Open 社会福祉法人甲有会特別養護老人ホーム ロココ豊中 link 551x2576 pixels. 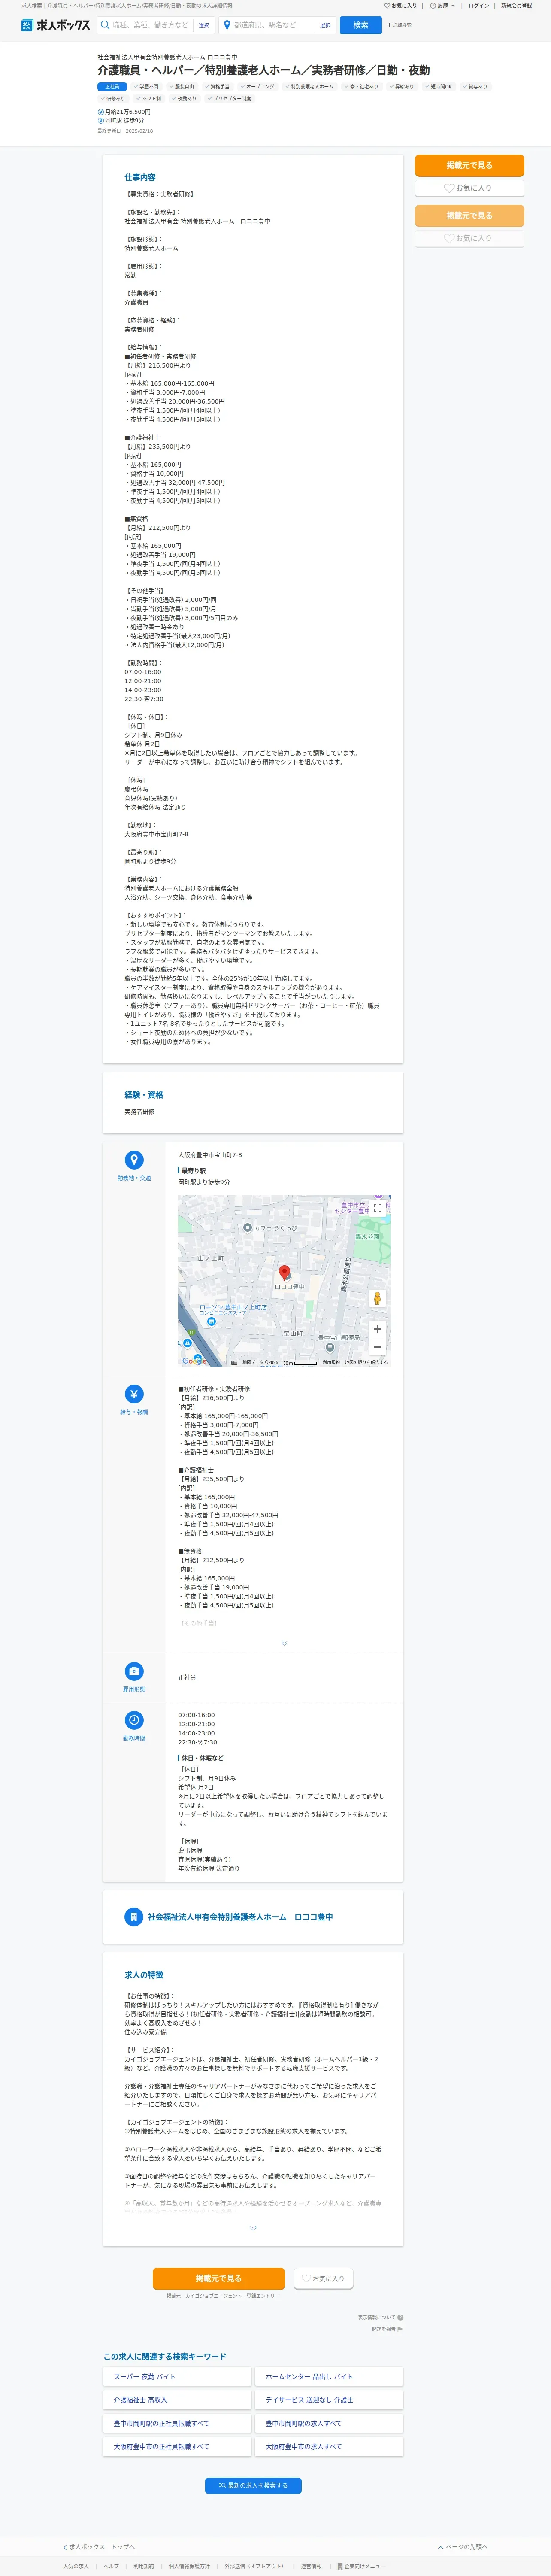(240, 1917)
